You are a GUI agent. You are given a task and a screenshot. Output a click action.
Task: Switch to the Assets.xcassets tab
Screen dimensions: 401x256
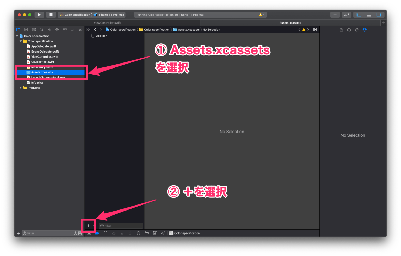pos(290,23)
